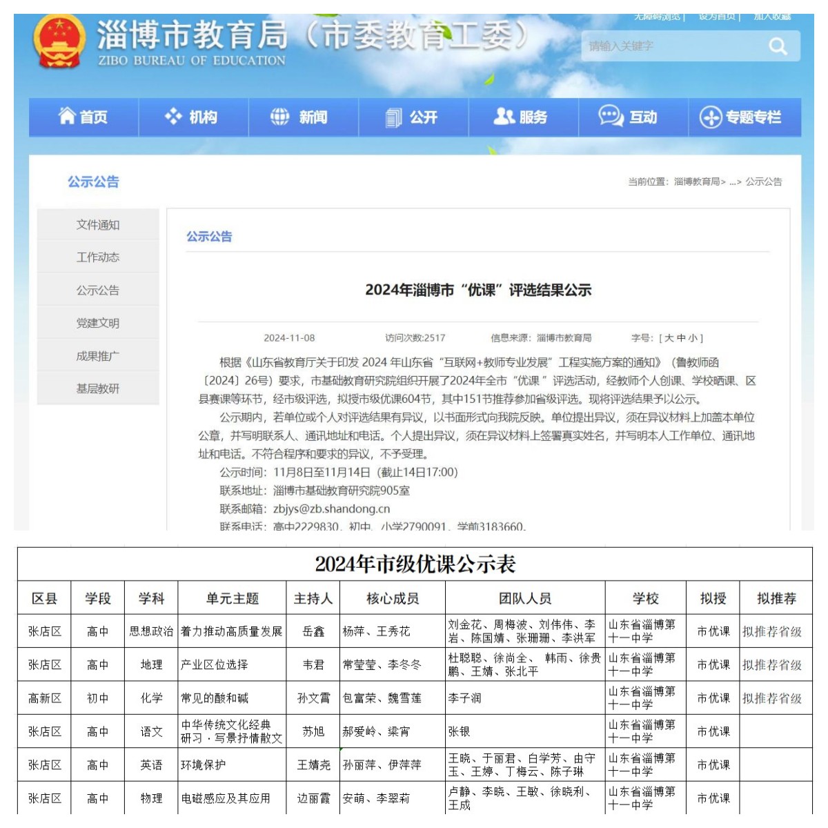This screenshot has height=828, width=828.
Task: Click the table title 2024年市级优课公示表
Action: (415, 564)
